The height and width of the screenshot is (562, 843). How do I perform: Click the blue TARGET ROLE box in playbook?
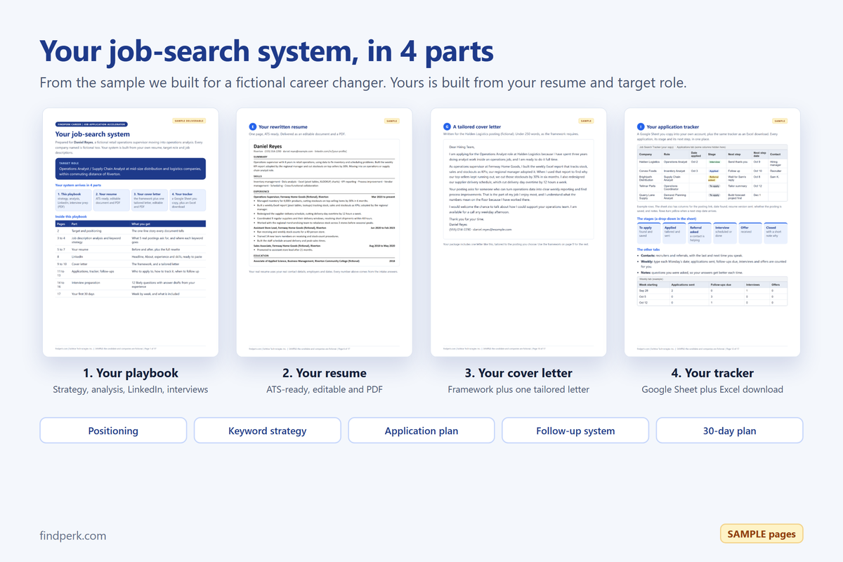tap(131, 169)
